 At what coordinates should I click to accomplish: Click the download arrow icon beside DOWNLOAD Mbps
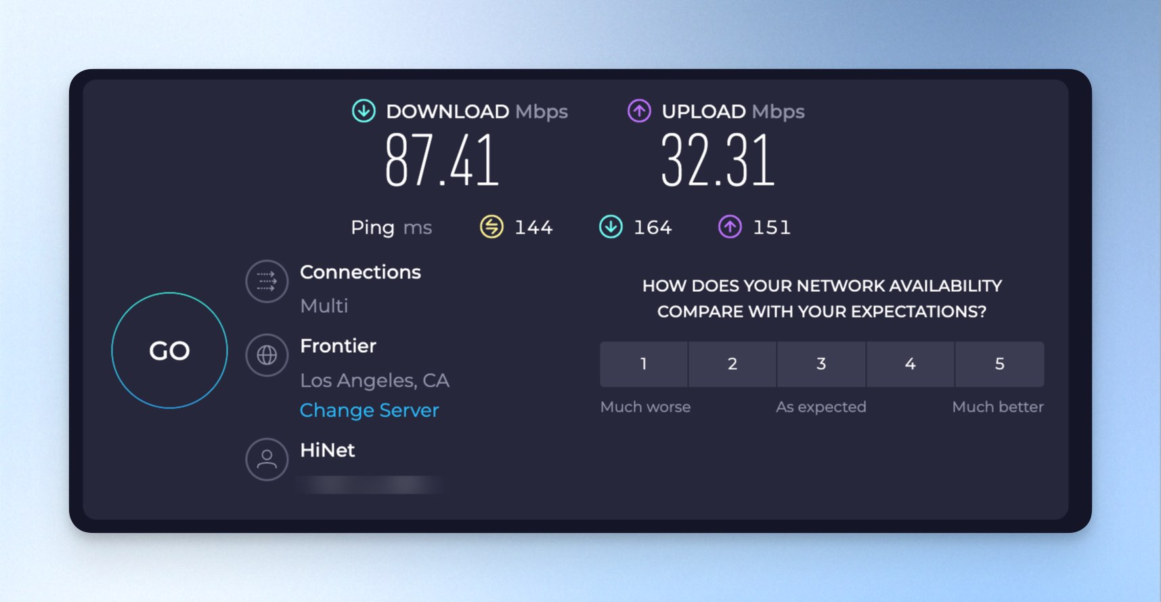pos(364,110)
